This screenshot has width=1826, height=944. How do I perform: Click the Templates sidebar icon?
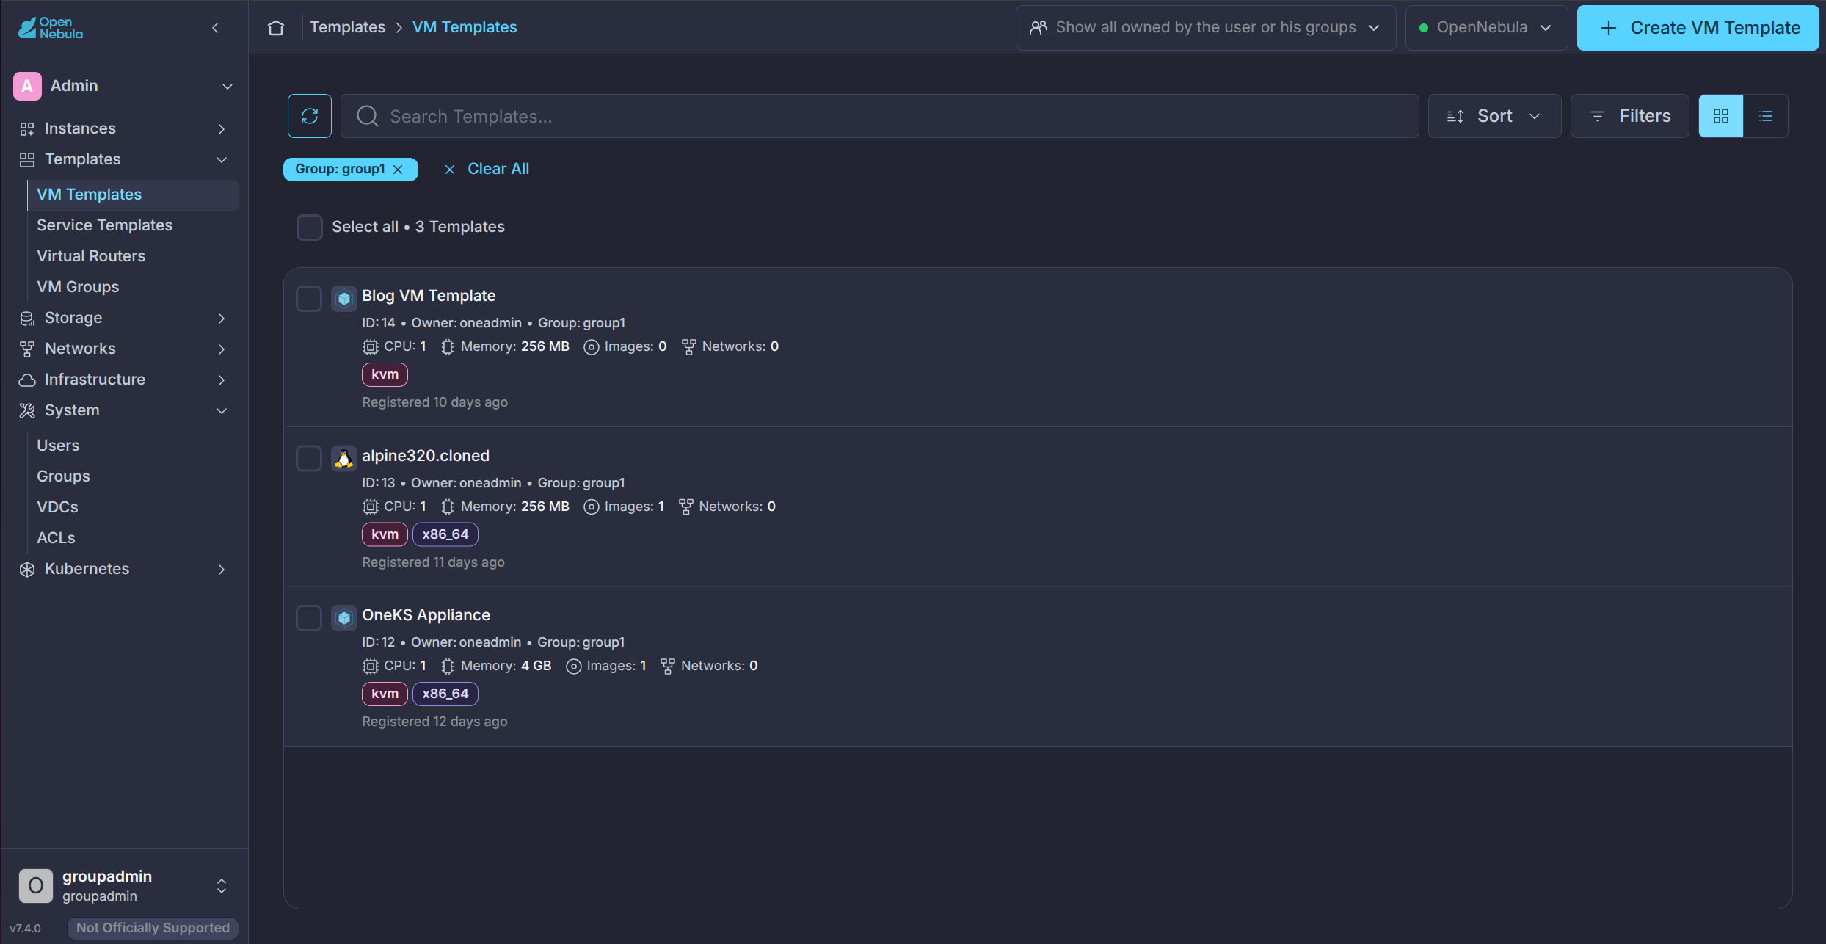pyautogui.click(x=27, y=159)
